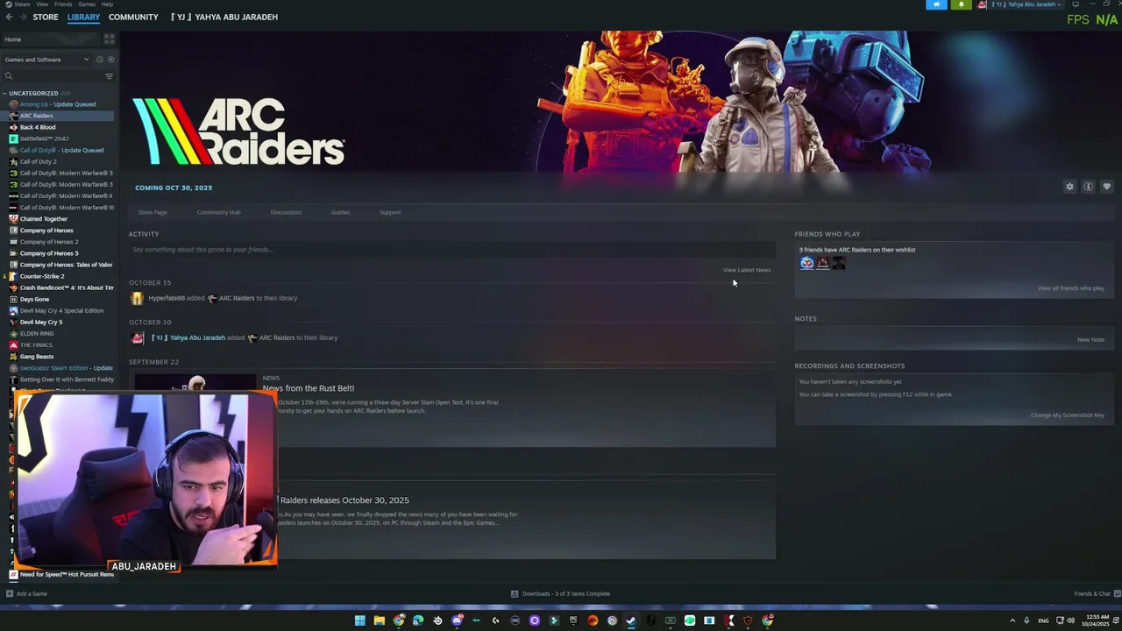The width and height of the screenshot is (1122, 631).
Task: Open the YAHYA ABU JARADEH profile tab
Action: point(224,17)
